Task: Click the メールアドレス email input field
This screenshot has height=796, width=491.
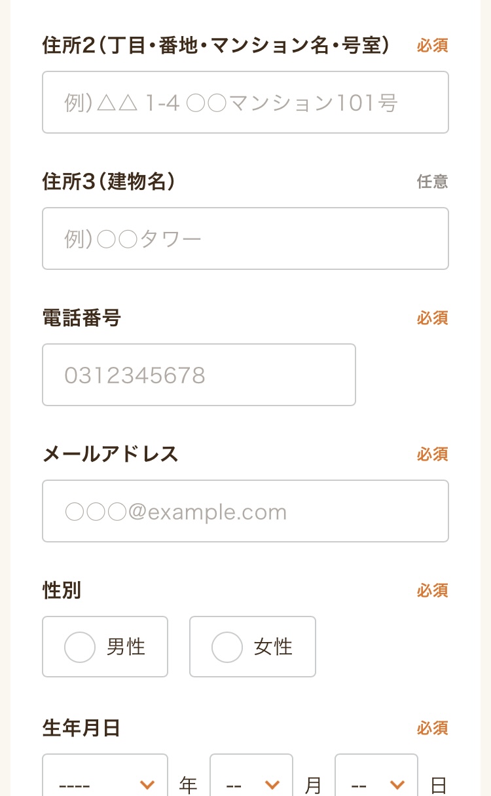Action: 245,511
